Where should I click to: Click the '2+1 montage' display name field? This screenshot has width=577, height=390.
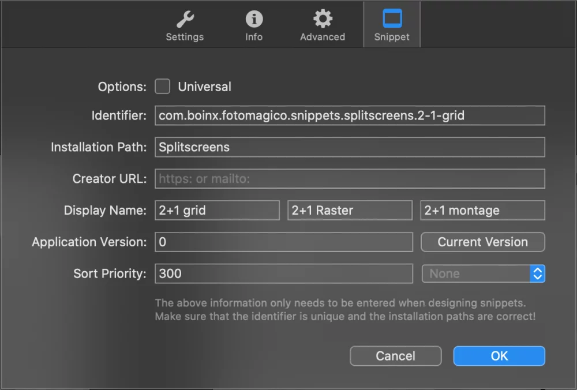click(482, 211)
